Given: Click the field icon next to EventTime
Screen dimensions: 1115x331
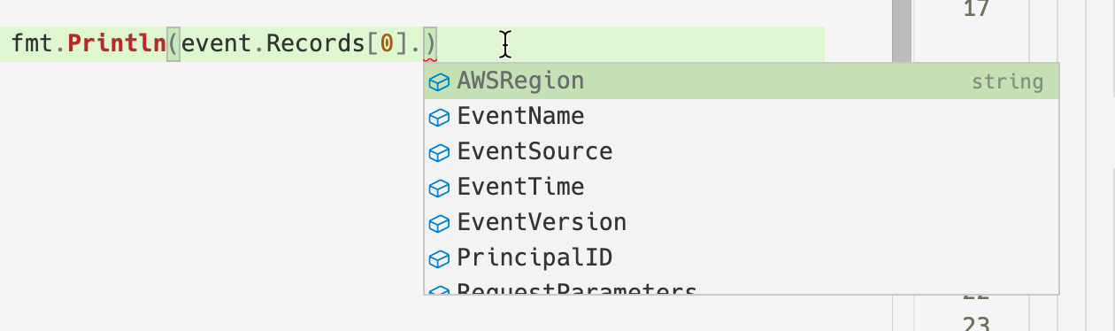Looking at the screenshot, I should 439,189.
